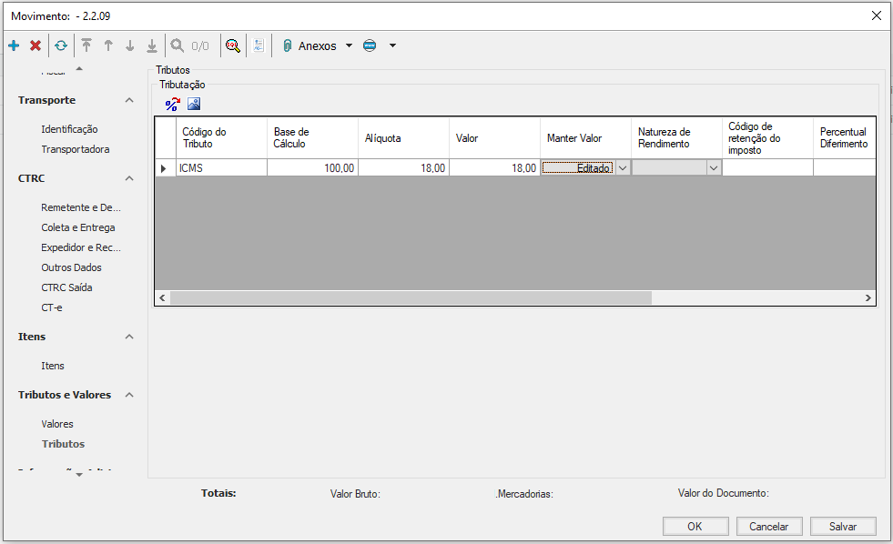Close the Movimento window
Image resolution: width=893 pixels, height=544 pixels.
(x=877, y=16)
